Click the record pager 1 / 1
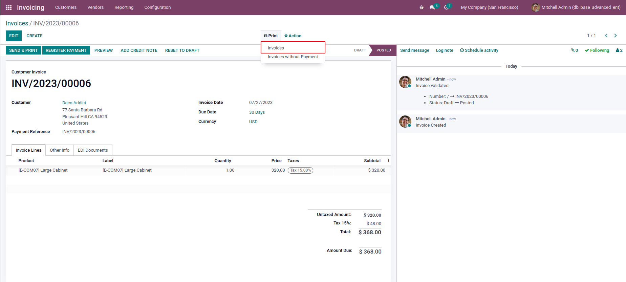The image size is (626, 282). point(591,36)
